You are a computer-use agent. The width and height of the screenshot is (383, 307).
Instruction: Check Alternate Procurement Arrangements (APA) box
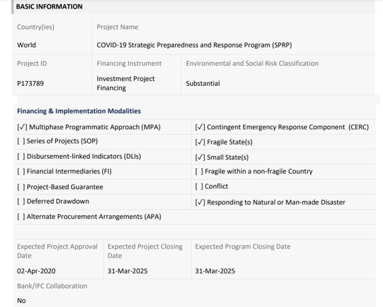[21, 216]
